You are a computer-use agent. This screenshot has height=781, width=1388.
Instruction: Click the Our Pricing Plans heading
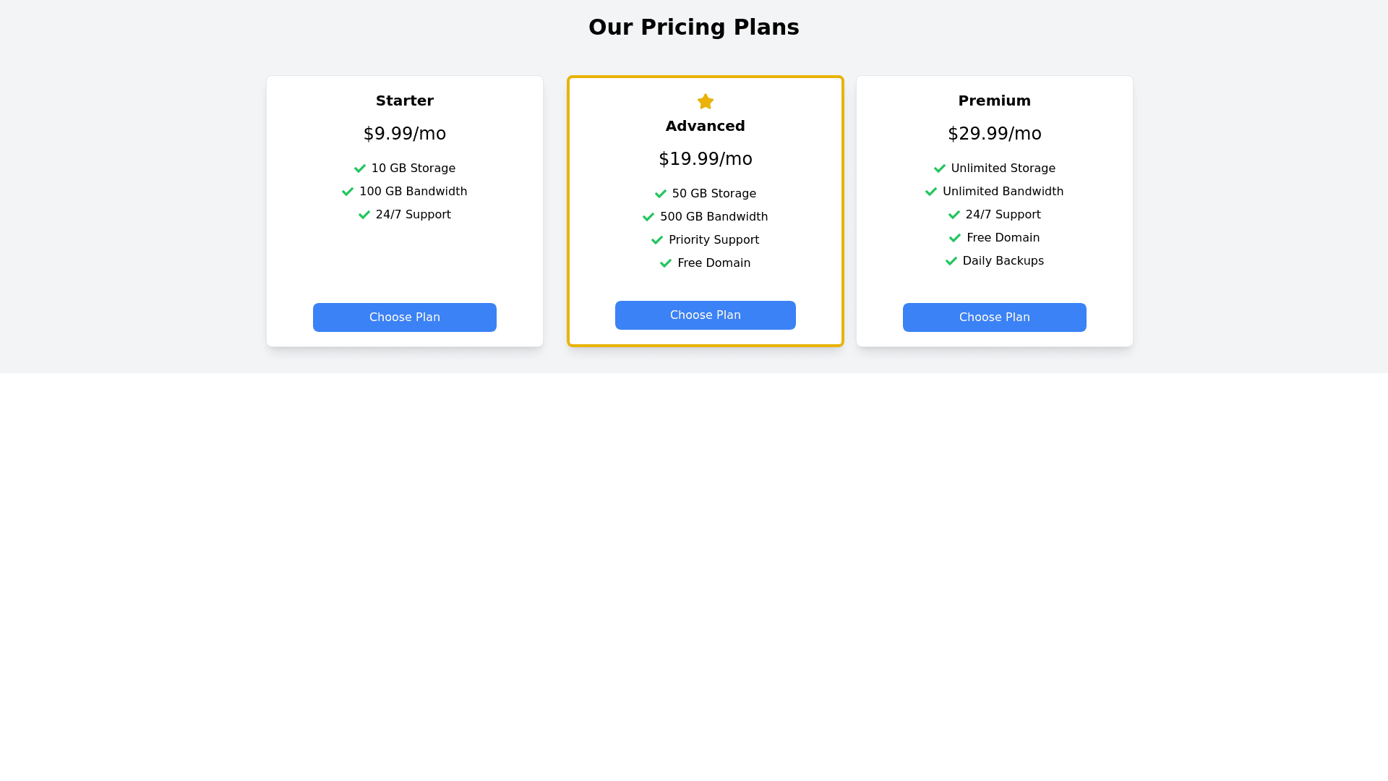(694, 27)
